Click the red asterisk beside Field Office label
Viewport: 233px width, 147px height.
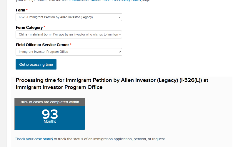pos(71,45)
